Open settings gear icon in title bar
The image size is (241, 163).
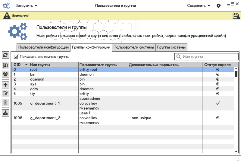pyautogui.click(x=219, y=6)
